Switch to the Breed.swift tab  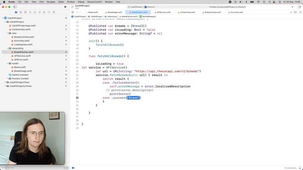(x=92, y=12)
